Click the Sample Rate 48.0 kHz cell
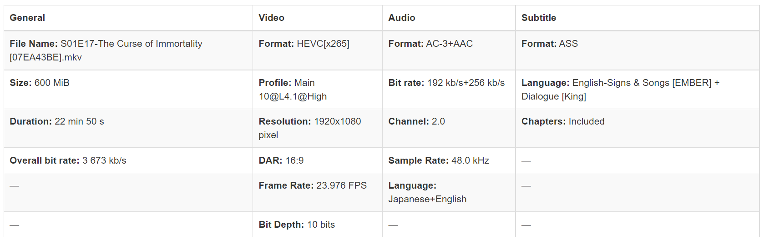 [438, 160]
